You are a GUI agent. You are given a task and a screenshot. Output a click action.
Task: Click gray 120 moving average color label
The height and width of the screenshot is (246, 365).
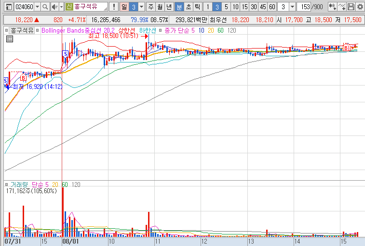[231, 30]
